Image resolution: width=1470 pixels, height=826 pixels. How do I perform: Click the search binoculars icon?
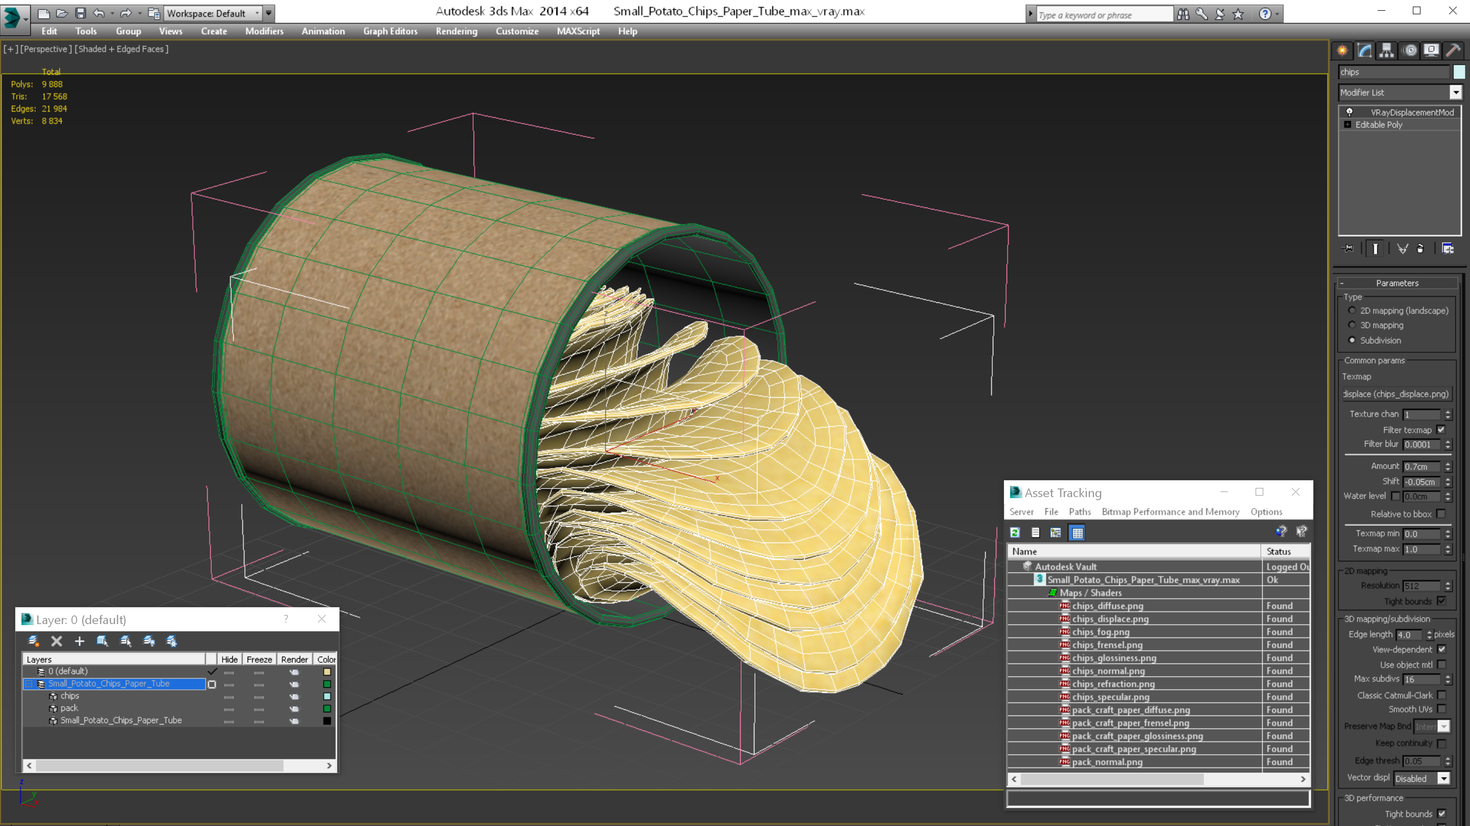pos(1183,14)
